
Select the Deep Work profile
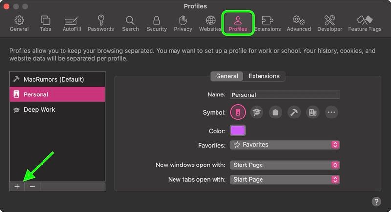click(57, 109)
